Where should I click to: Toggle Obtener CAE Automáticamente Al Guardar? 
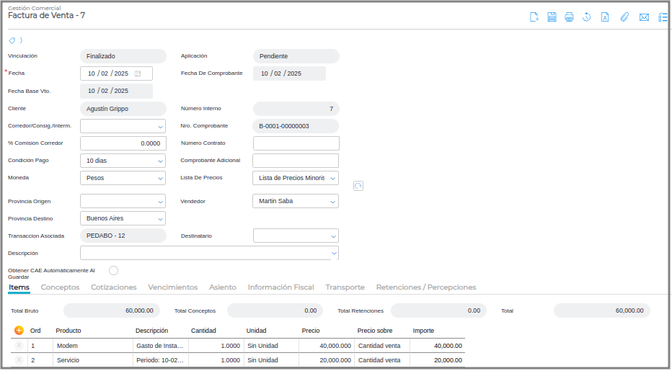(113, 270)
